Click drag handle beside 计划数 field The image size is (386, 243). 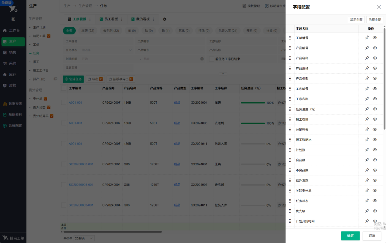tap(290, 150)
